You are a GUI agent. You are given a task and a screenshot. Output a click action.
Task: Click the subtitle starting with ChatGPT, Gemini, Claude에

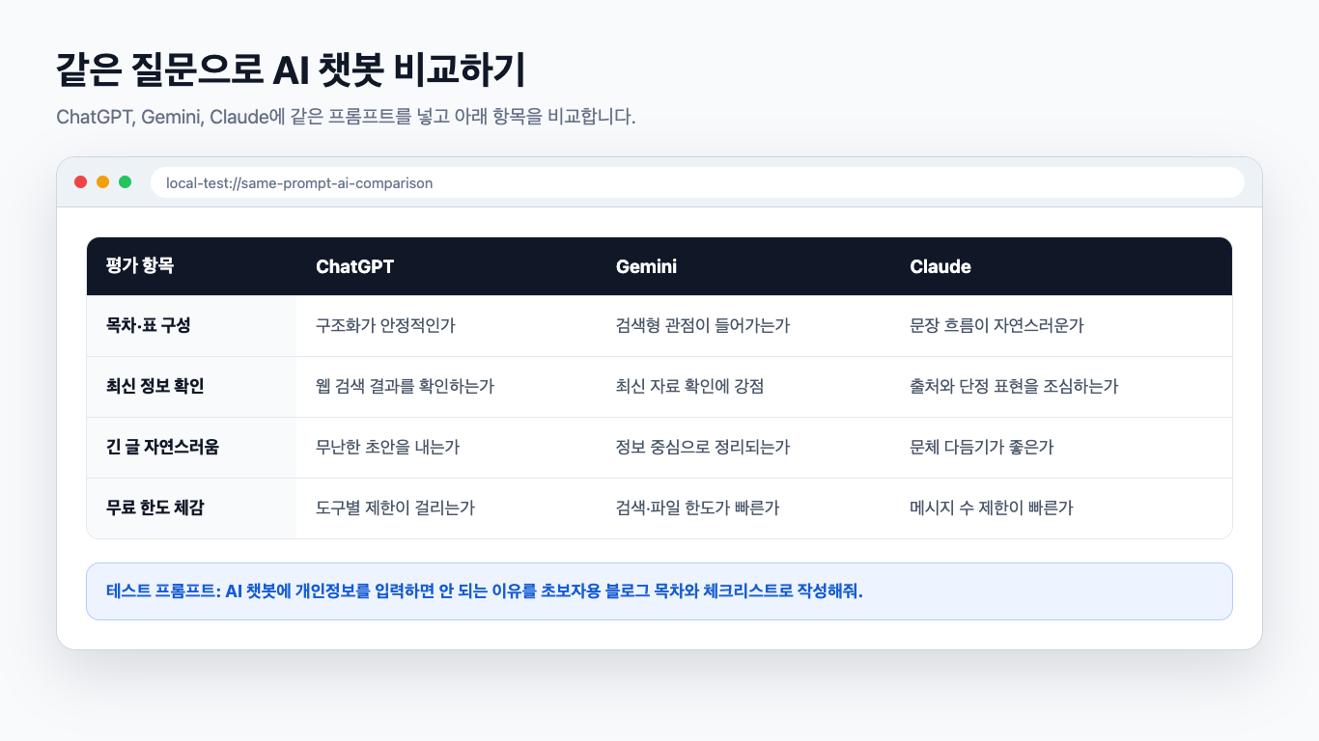pyautogui.click(x=346, y=118)
